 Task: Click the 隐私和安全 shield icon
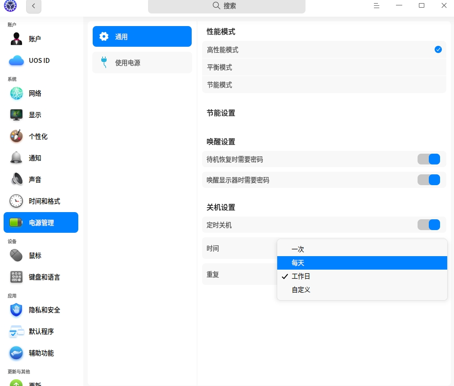[16, 310]
